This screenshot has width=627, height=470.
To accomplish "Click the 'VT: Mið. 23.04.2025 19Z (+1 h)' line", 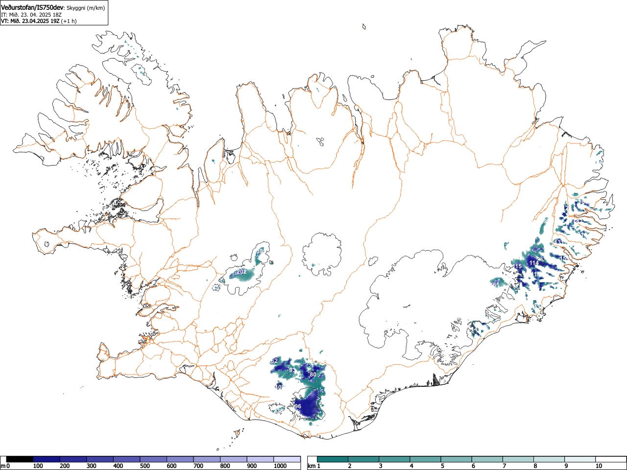I will pos(39,21).
